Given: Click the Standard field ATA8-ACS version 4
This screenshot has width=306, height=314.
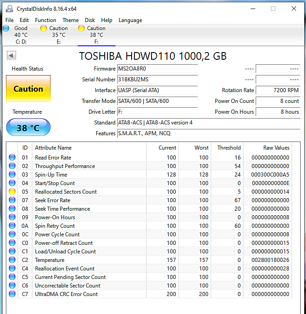Looking at the screenshot, I should click(208, 123).
